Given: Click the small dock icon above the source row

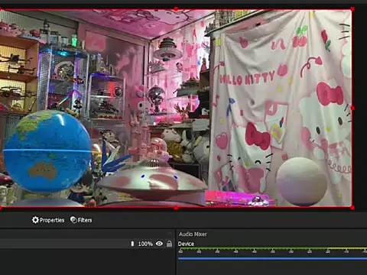Looking at the screenshot, I should (171, 233).
